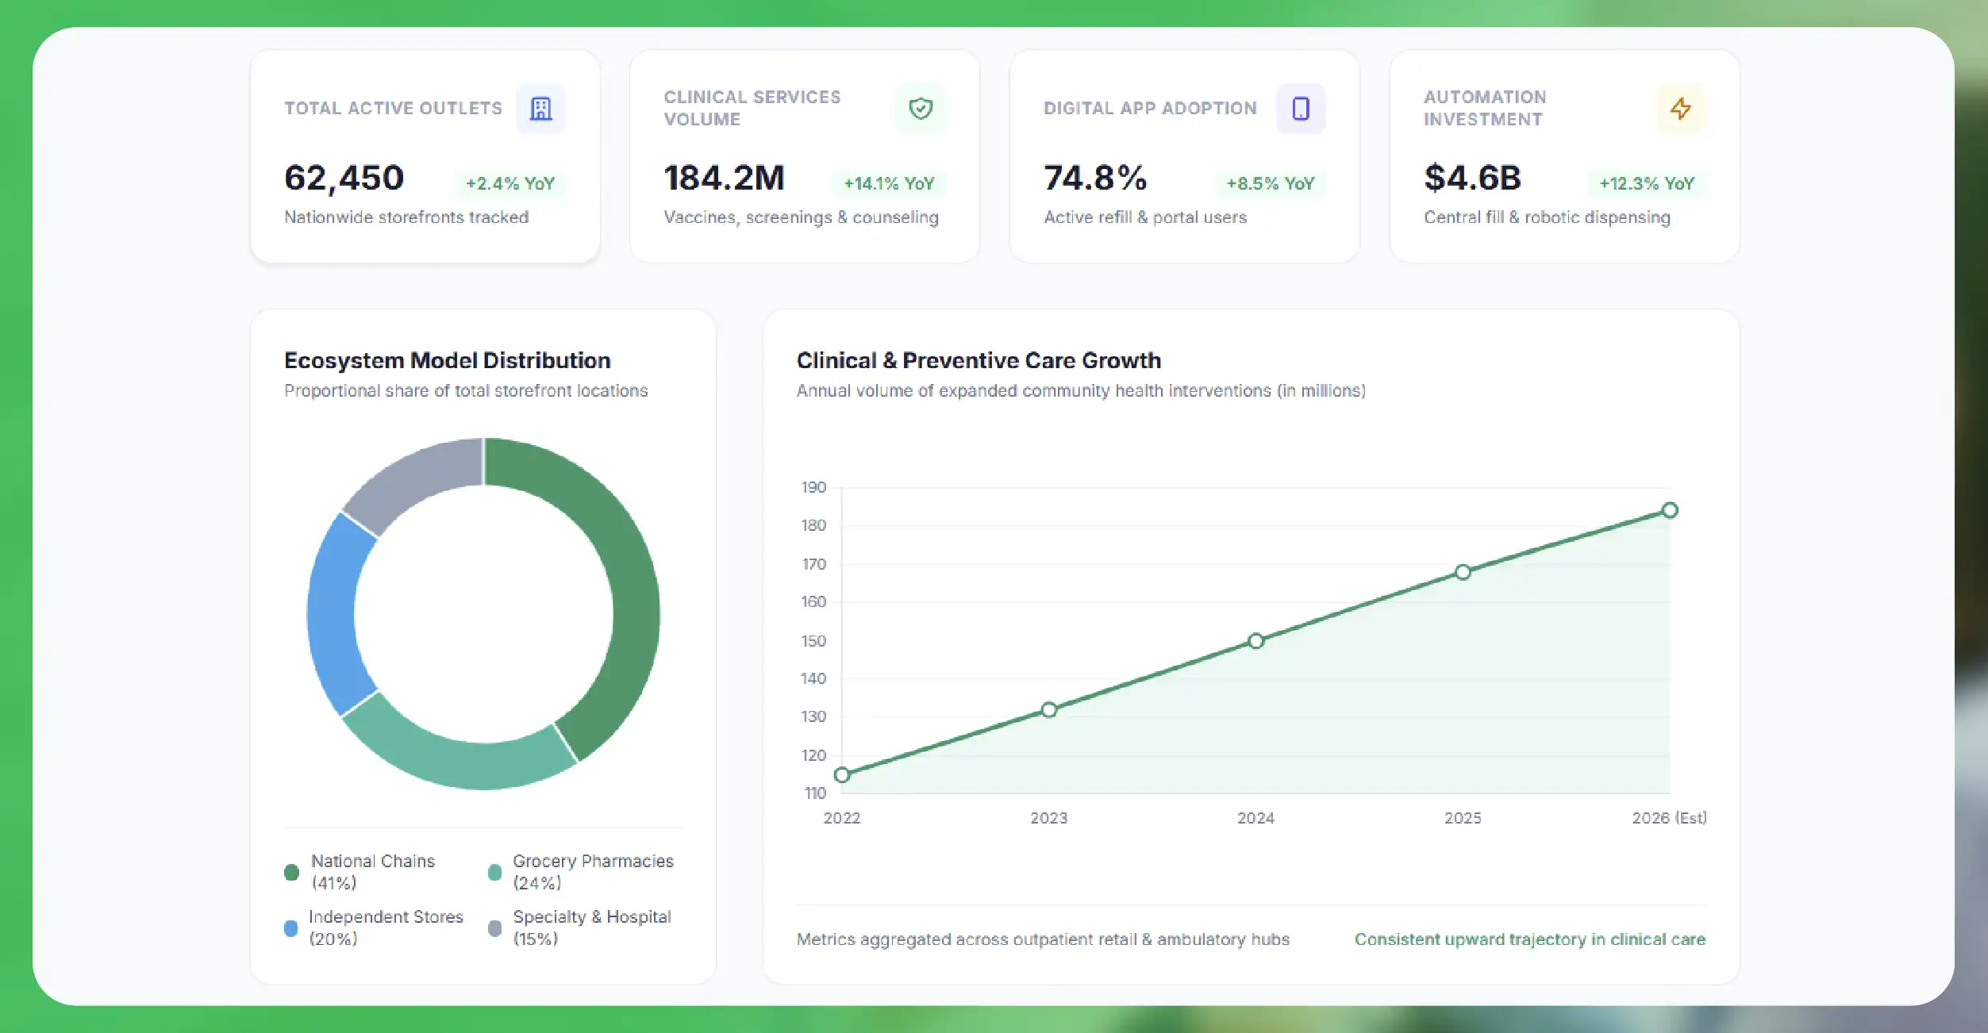
Task: Select the 2024 data point marker
Action: coord(1255,641)
